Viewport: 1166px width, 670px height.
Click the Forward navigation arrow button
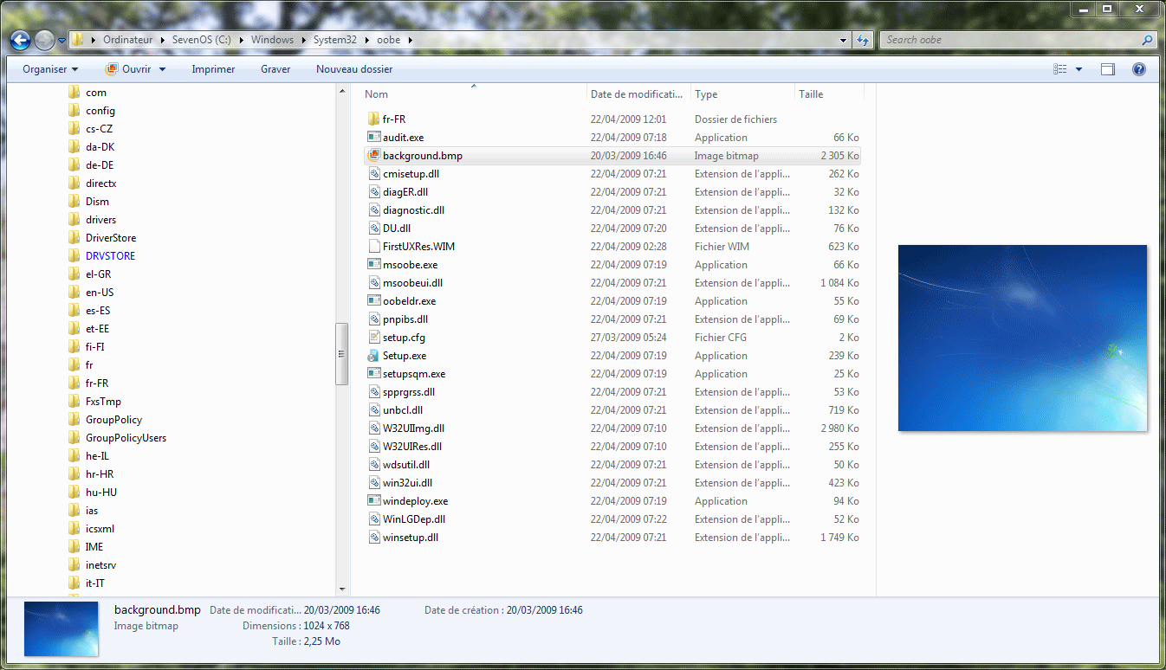(43, 40)
